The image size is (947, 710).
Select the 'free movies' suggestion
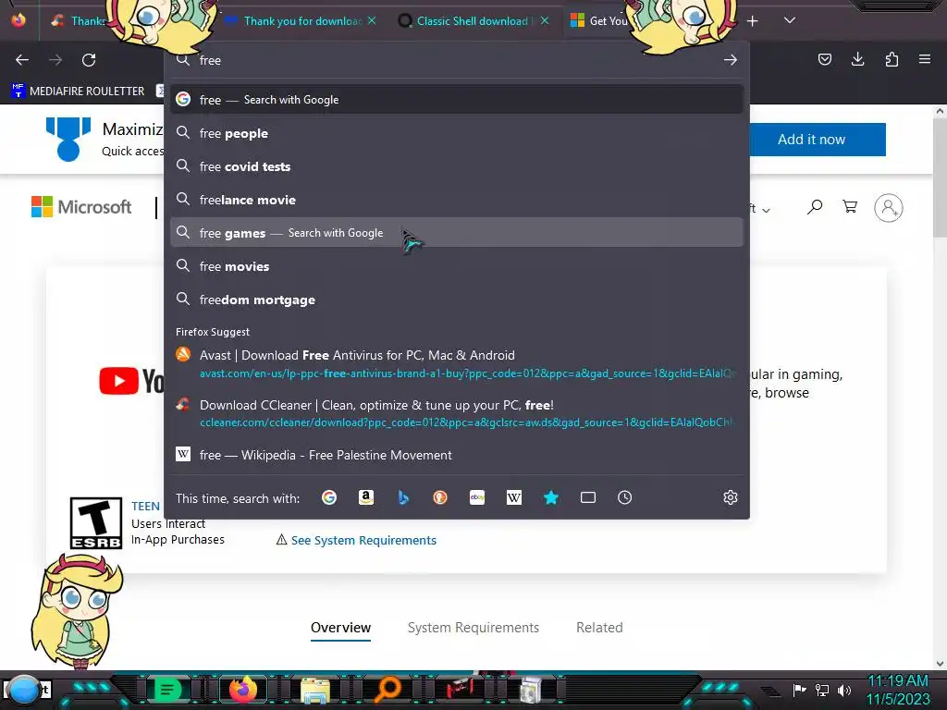(457, 266)
